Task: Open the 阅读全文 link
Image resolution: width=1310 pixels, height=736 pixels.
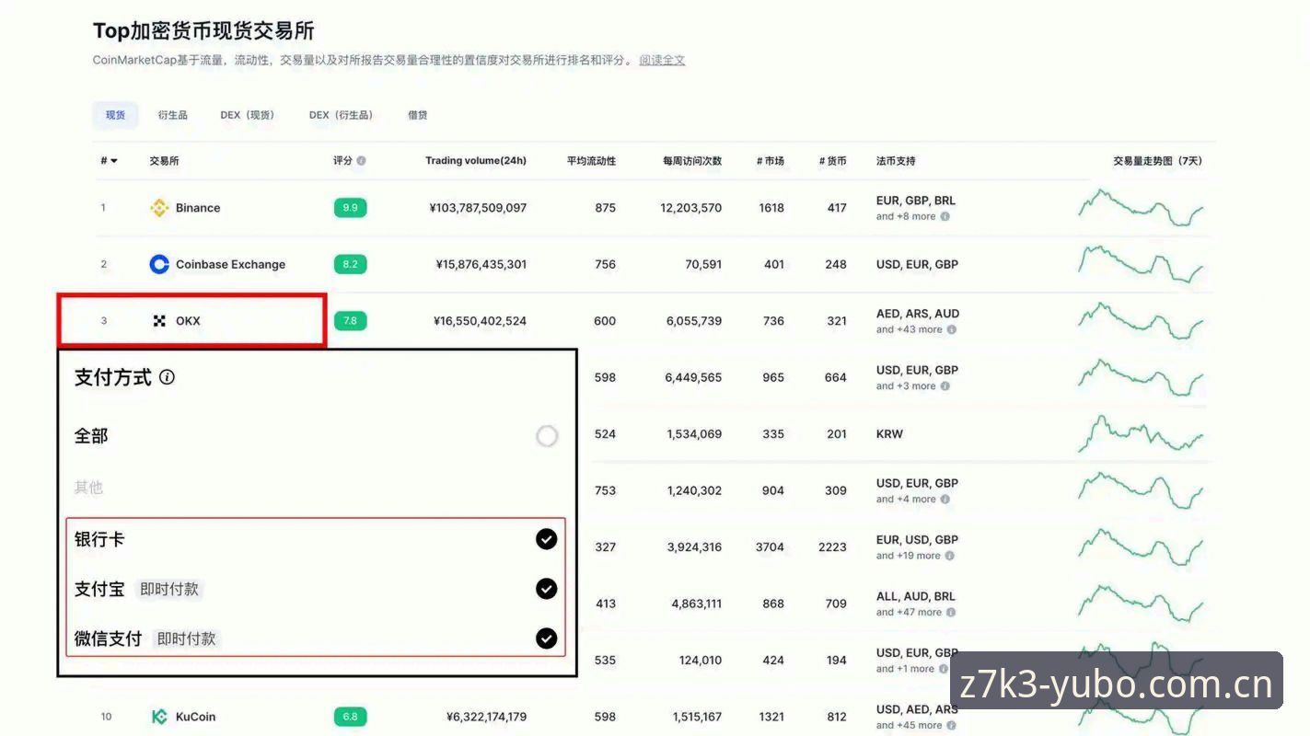Action: pyautogui.click(x=662, y=61)
